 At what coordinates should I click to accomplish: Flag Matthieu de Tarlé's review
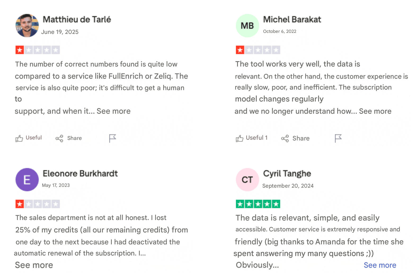tap(113, 138)
